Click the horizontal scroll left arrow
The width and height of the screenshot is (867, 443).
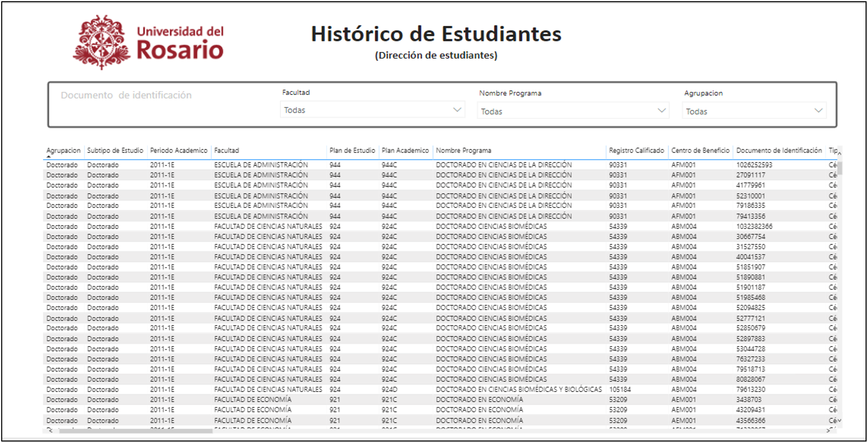(50, 430)
